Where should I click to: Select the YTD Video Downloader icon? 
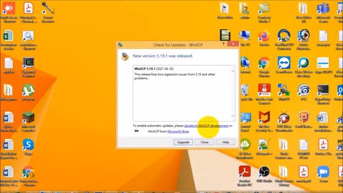pos(284,122)
